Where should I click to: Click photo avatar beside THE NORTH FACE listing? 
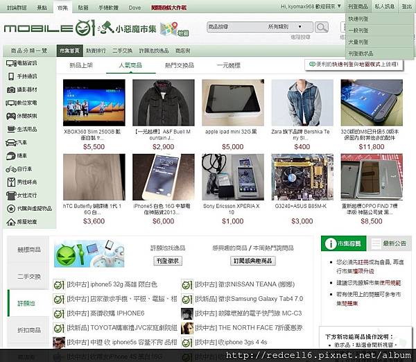coord(187,328)
